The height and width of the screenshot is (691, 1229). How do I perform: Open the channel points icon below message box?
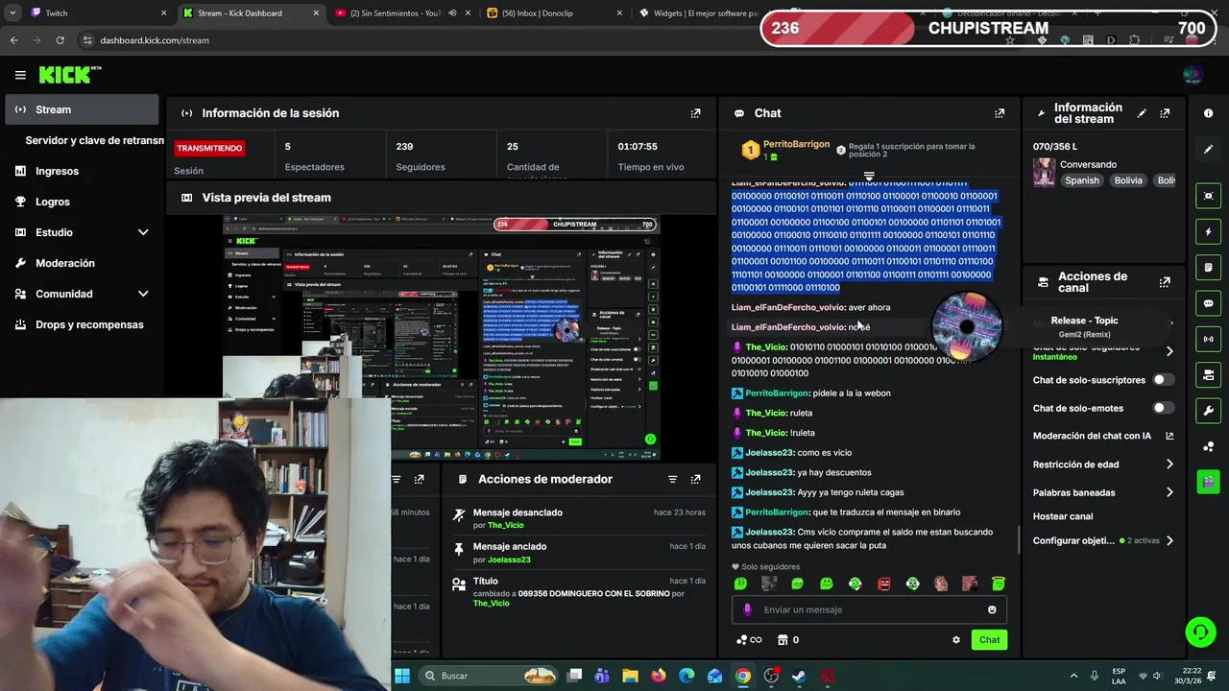pyautogui.click(x=748, y=640)
